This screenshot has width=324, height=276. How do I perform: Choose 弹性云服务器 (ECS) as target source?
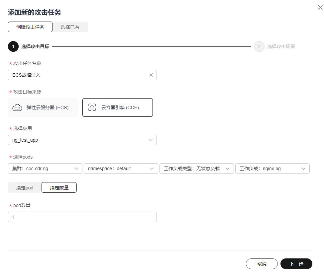pos(43,107)
